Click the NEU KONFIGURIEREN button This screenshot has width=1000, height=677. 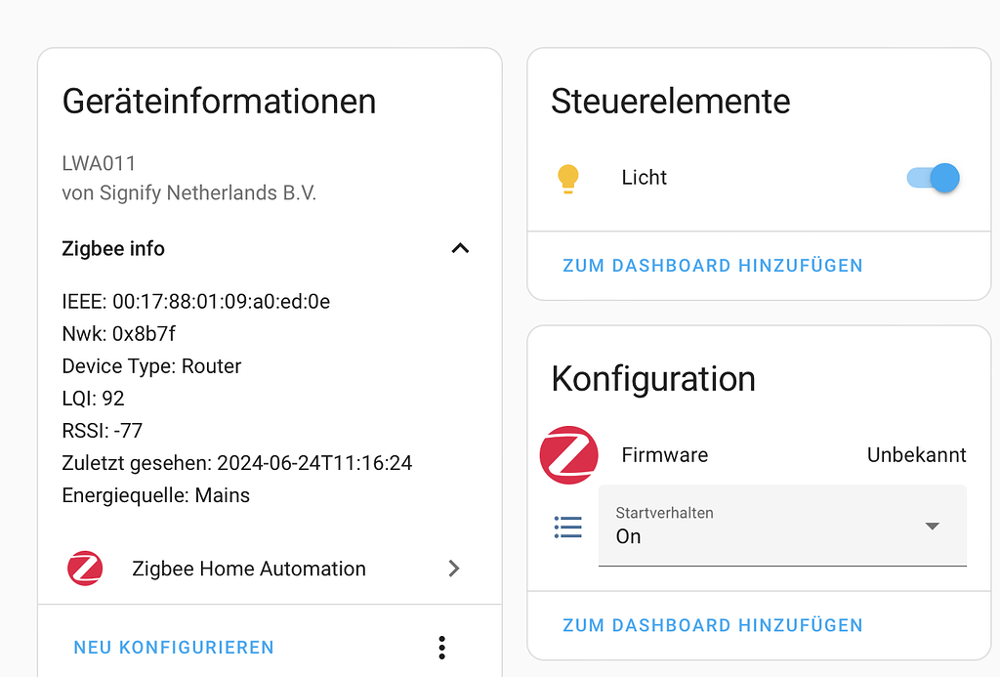(x=174, y=647)
